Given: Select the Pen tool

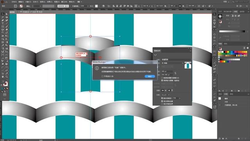Looking at the screenshot, I should [x=3, y=20].
